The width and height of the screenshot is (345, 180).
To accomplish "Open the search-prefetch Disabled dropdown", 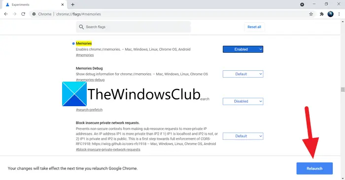I will [242, 101].
